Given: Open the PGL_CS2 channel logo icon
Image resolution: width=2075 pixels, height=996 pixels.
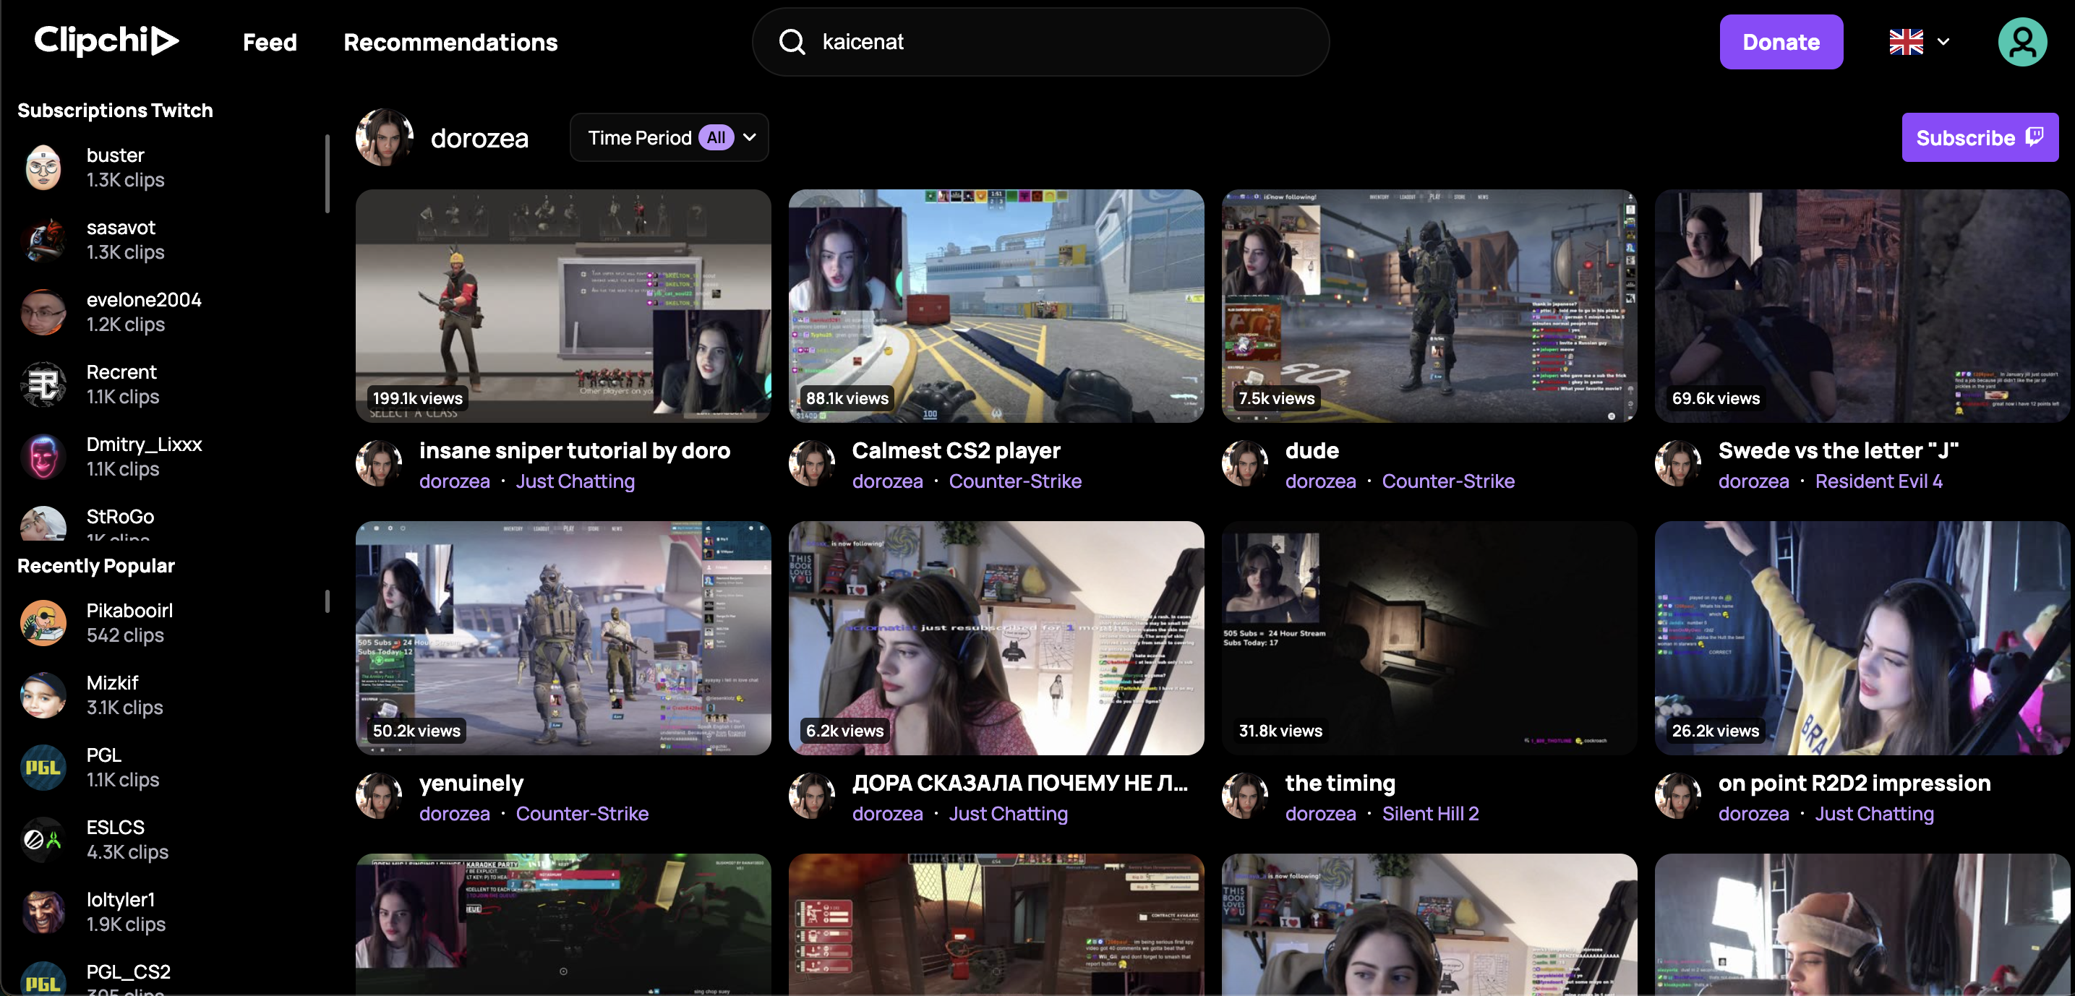Looking at the screenshot, I should point(43,978).
